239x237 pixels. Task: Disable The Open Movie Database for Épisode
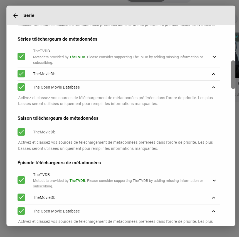[x=21, y=211]
